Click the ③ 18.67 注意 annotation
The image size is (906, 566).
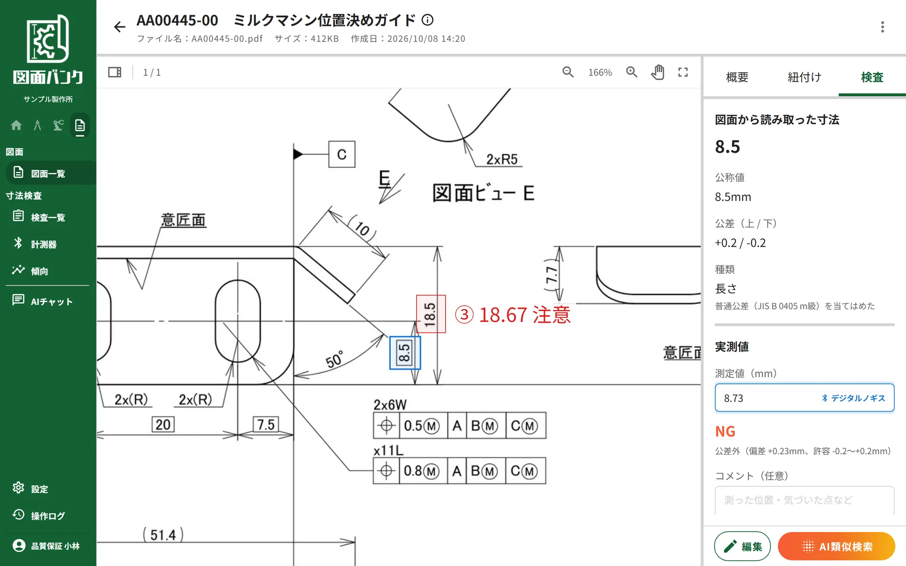click(512, 315)
